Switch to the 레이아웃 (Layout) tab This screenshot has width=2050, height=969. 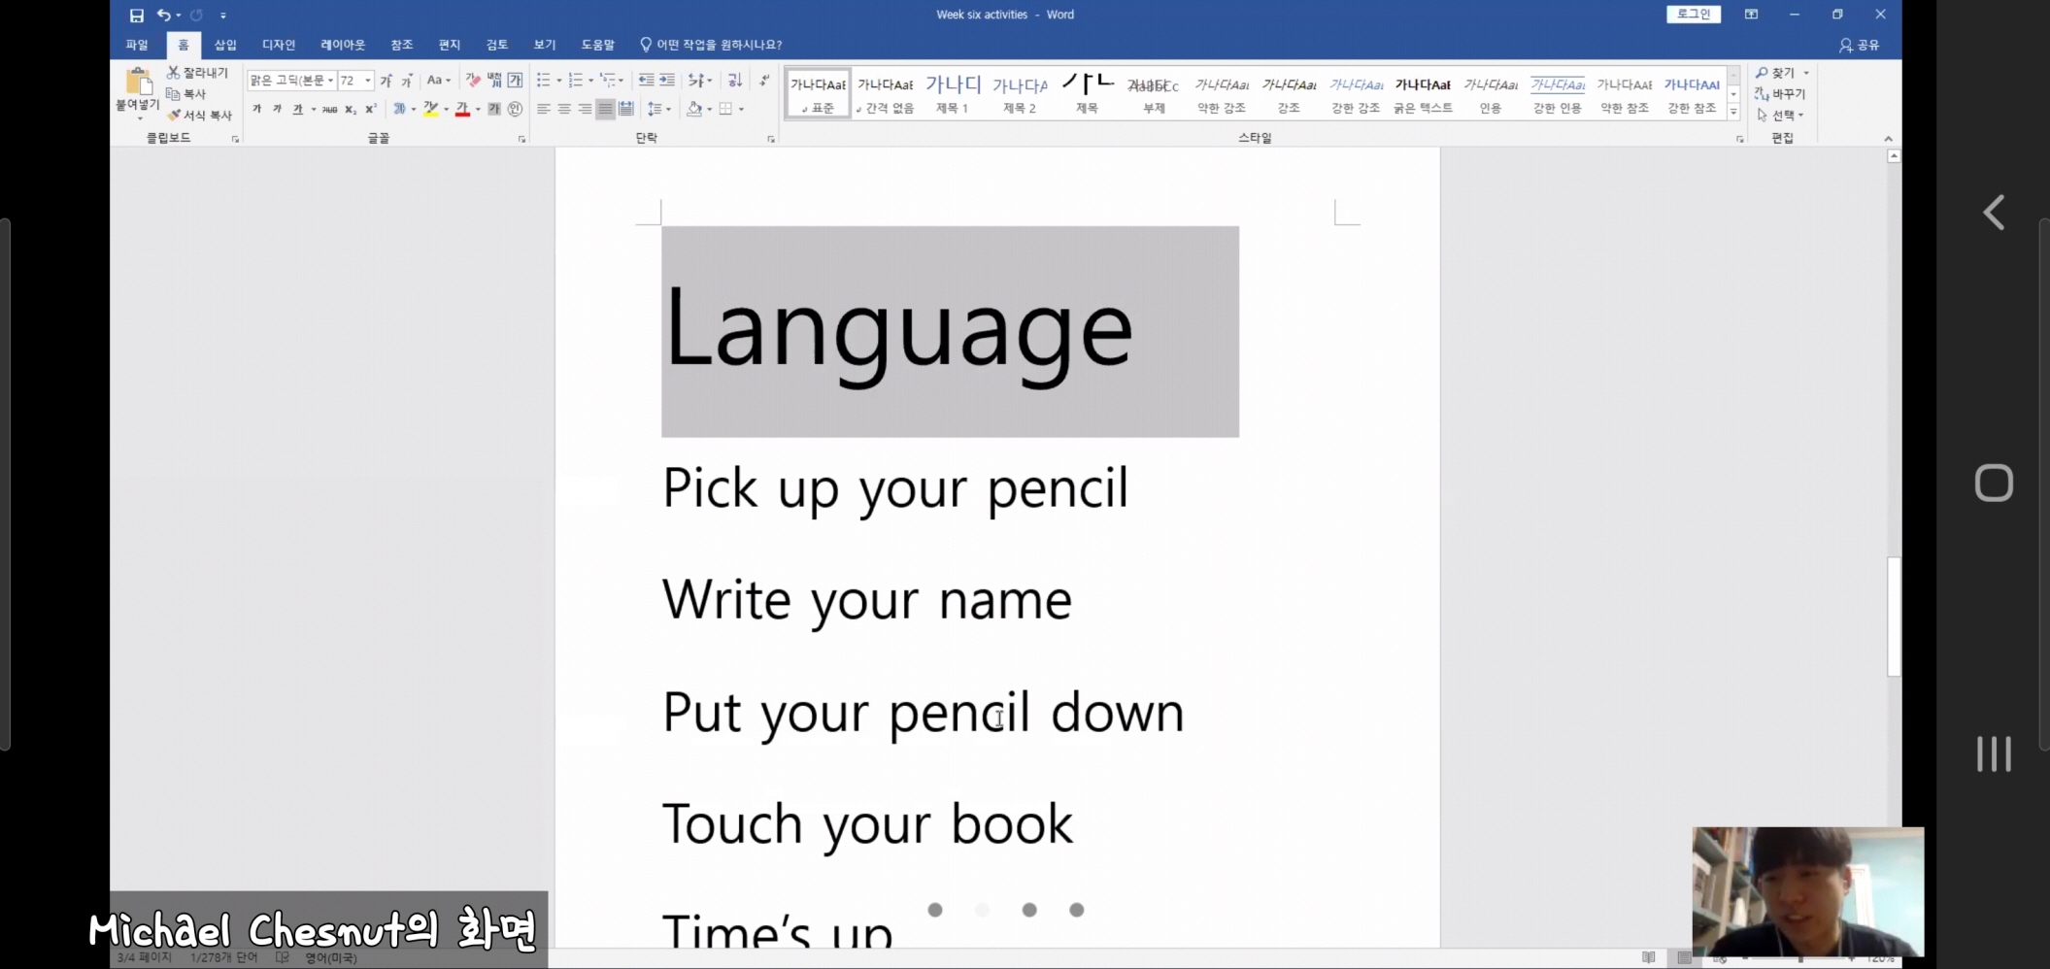343,45
